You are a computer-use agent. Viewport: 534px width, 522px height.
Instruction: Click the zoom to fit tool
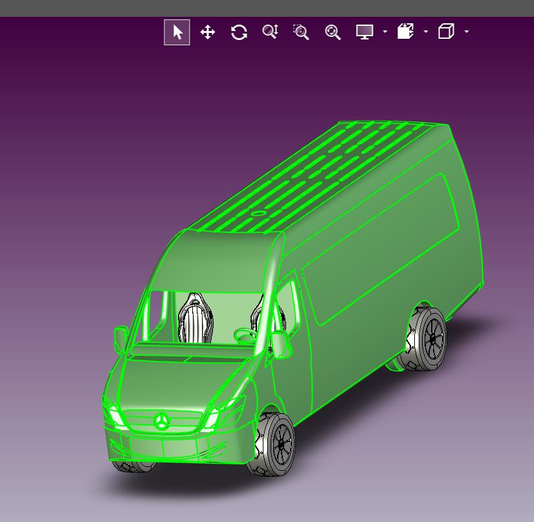(333, 32)
